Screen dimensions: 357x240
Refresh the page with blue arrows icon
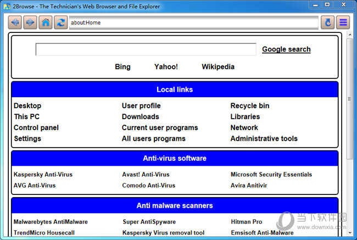click(x=61, y=23)
